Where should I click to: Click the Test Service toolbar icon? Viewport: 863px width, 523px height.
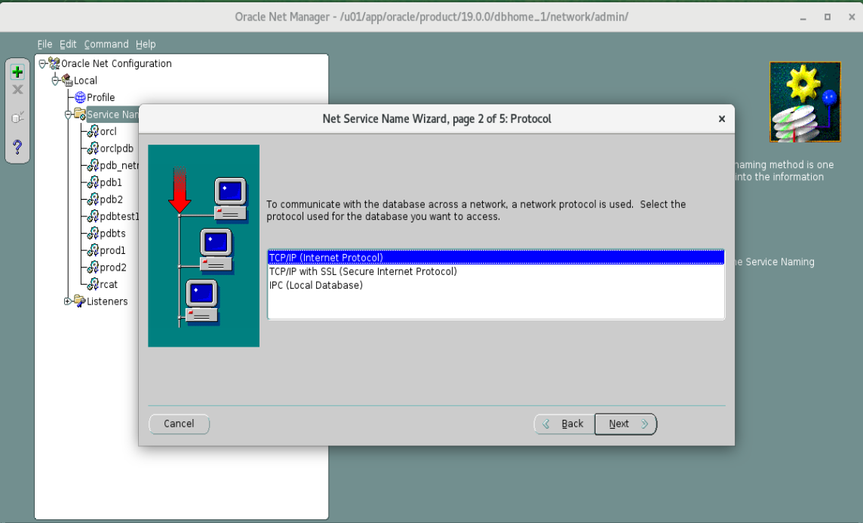(x=17, y=117)
